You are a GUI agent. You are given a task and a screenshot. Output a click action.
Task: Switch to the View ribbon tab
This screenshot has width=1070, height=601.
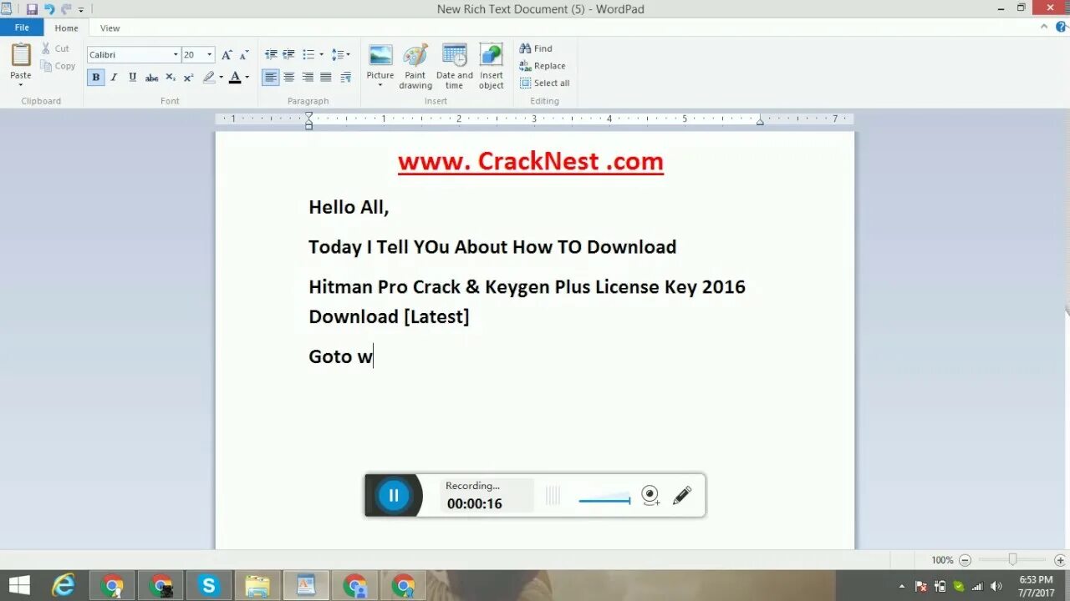110,28
